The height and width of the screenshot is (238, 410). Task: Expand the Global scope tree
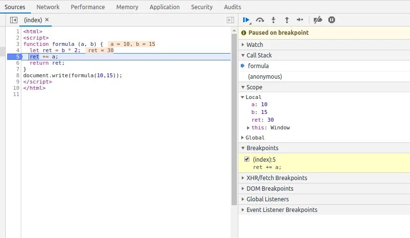pyautogui.click(x=242, y=138)
